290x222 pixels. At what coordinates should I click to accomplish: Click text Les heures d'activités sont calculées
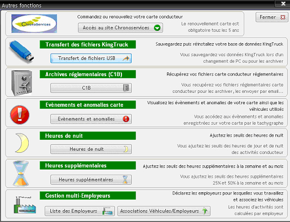(x=256, y=210)
